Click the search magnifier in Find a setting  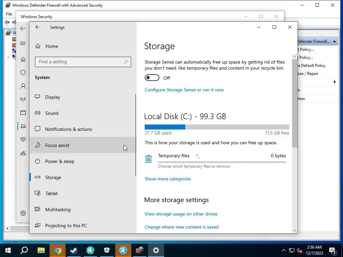(x=126, y=62)
